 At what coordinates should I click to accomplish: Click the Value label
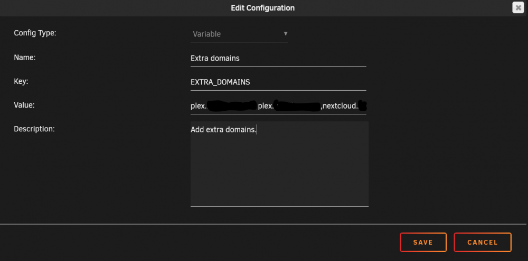[x=24, y=105]
